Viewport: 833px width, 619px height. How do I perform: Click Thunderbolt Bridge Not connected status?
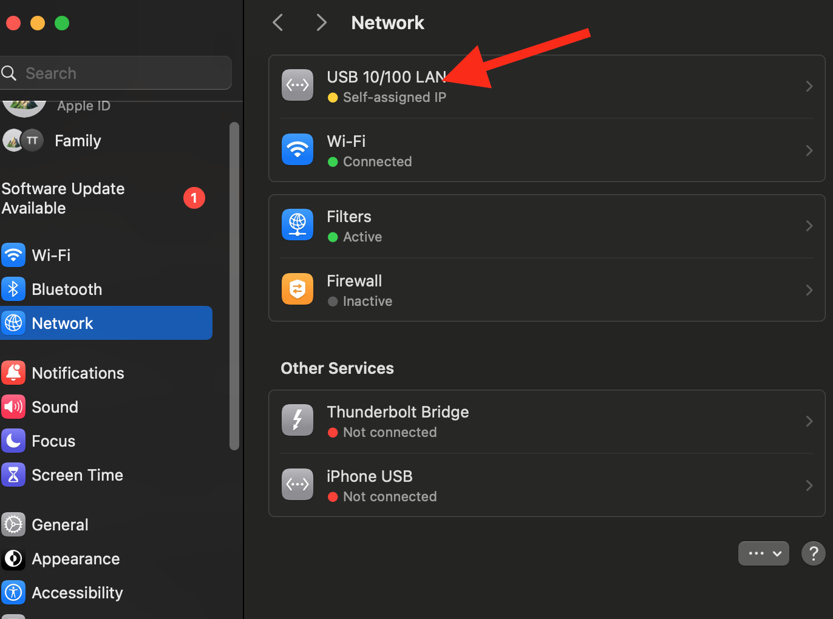pos(390,432)
